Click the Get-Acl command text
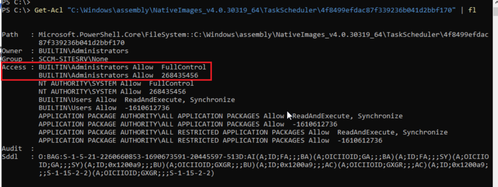The height and width of the screenshot is (187, 498). tap(46, 10)
